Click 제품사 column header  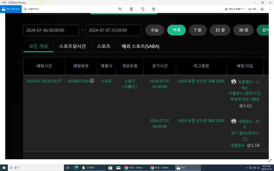tap(106, 66)
